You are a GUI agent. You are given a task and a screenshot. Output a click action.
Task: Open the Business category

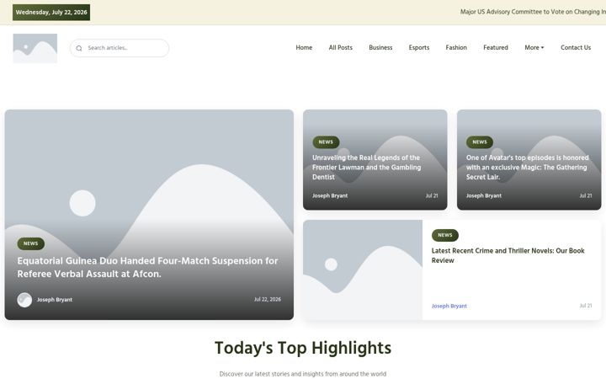(x=380, y=47)
